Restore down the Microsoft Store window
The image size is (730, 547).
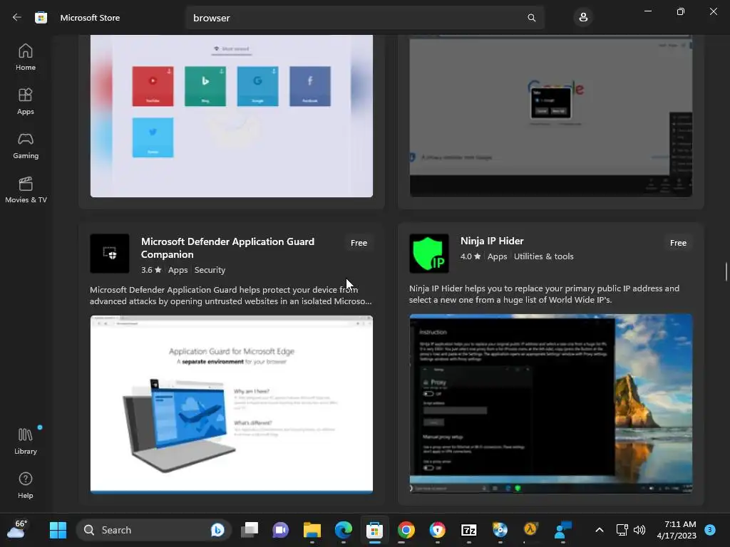point(681,11)
